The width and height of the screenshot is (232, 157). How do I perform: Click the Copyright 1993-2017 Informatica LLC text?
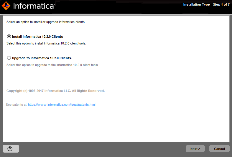(x=55, y=91)
